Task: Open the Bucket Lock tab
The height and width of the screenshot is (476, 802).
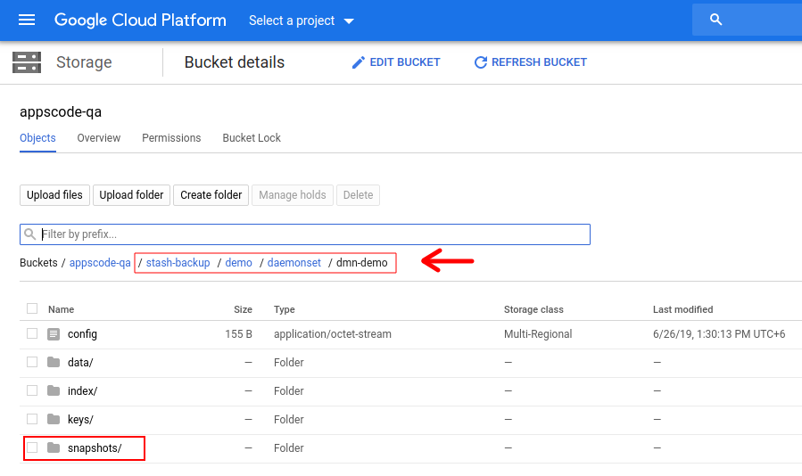Action: coord(252,138)
